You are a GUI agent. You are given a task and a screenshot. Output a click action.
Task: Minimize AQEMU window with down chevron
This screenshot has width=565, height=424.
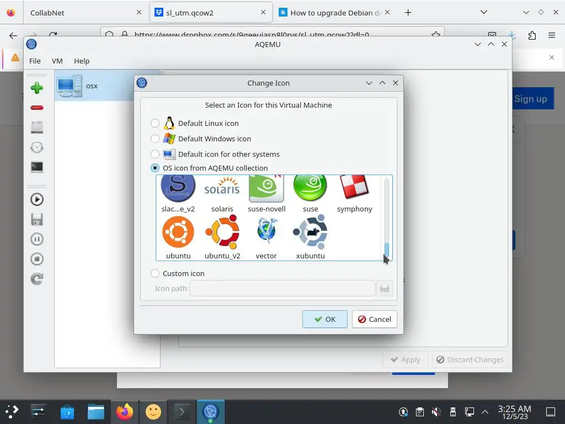pyautogui.click(x=478, y=44)
